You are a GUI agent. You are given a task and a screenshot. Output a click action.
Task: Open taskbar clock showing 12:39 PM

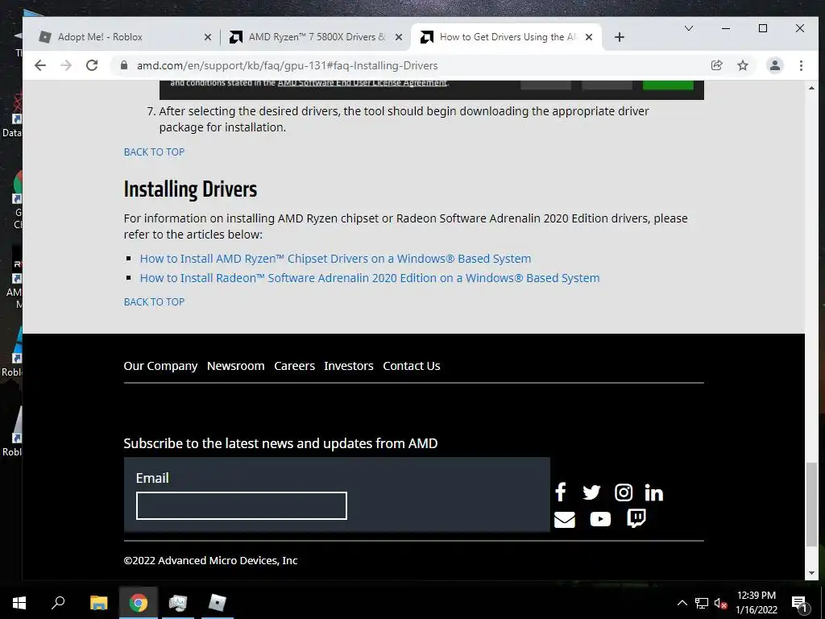[x=756, y=603]
